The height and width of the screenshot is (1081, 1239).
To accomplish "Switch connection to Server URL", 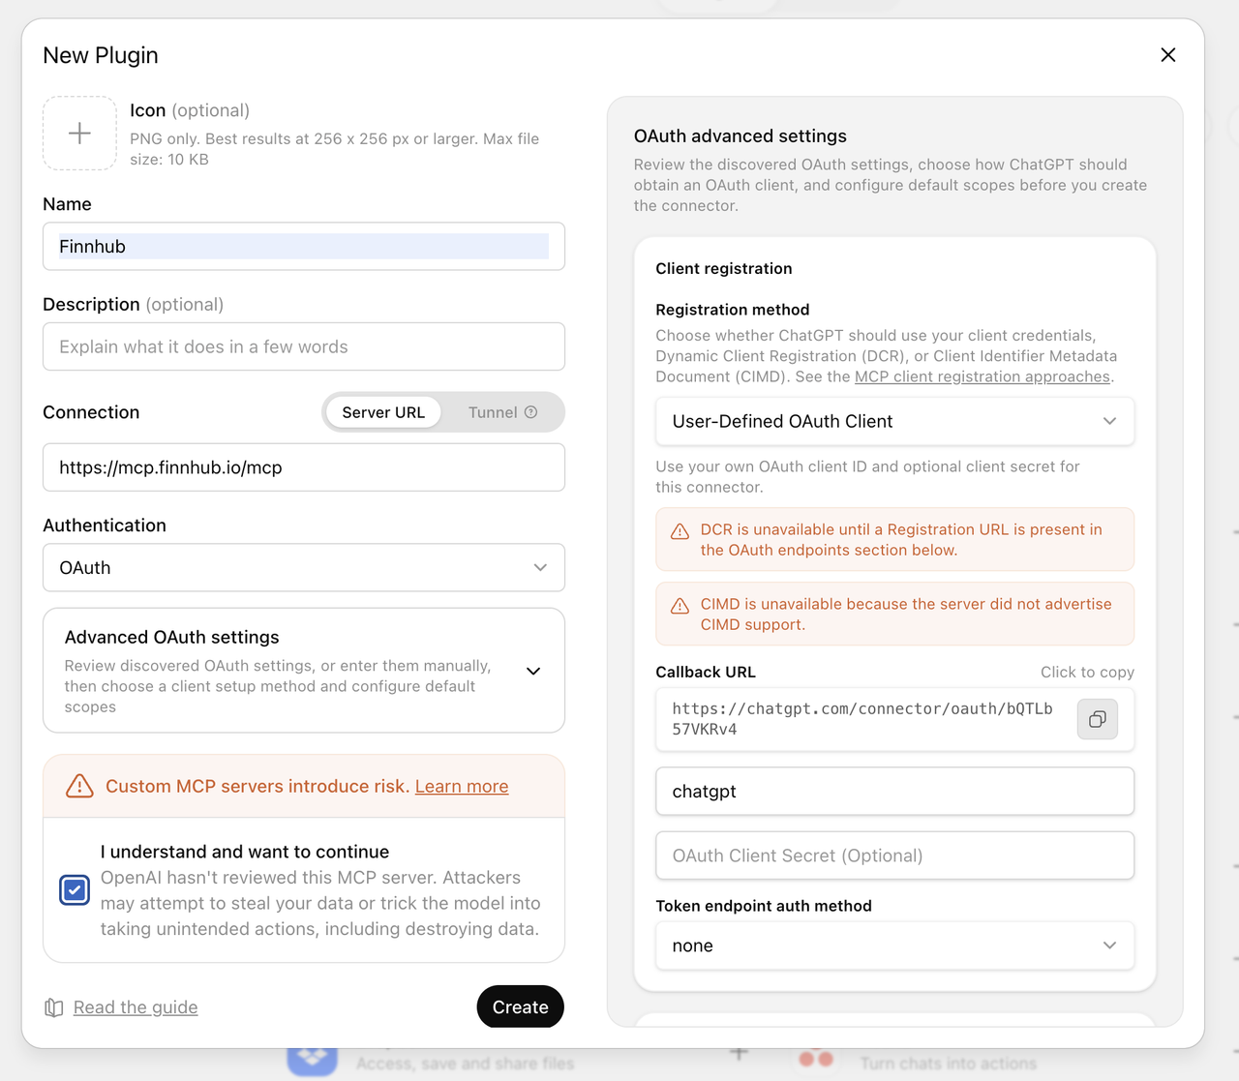I will pyautogui.click(x=383, y=412).
